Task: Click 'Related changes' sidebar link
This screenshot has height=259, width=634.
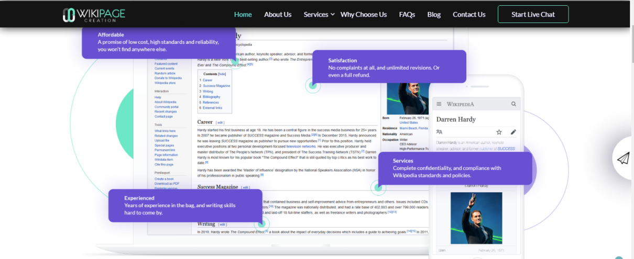Action: pyautogui.click(x=166, y=136)
